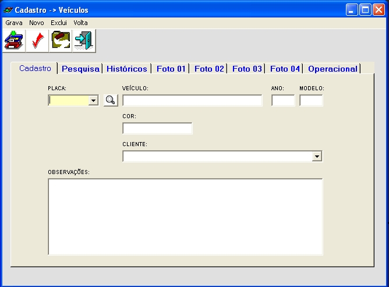Select the Operacional tab
This screenshot has width=389, height=287.
pos(333,69)
